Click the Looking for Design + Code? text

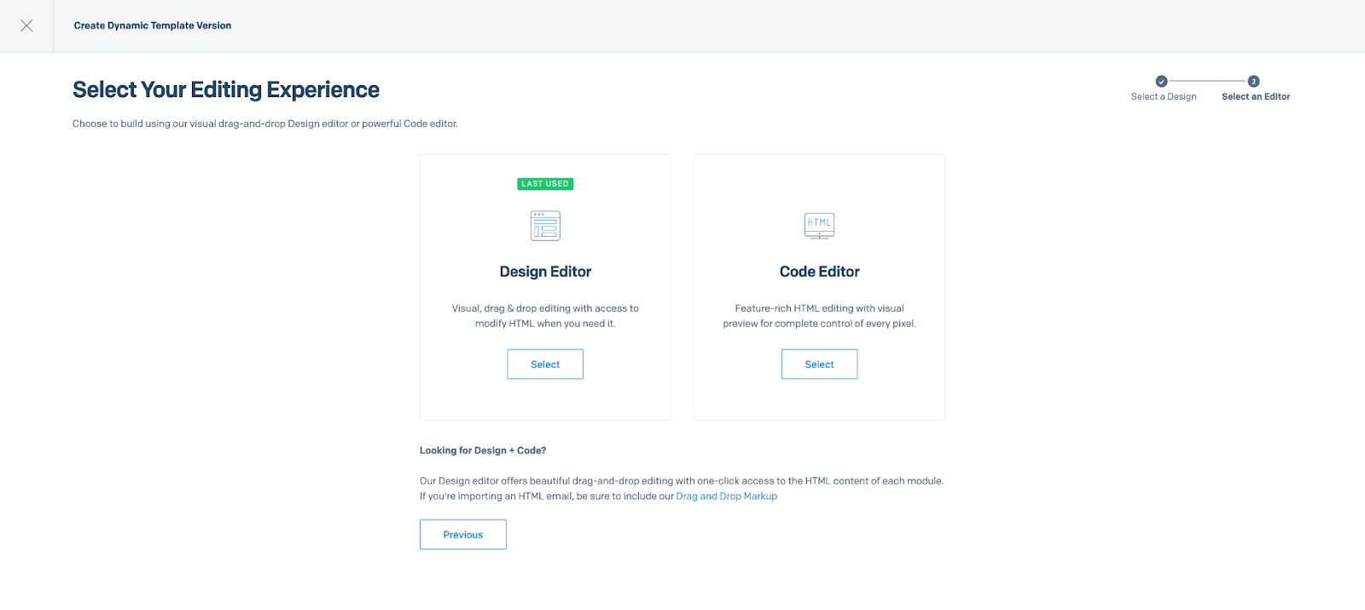click(483, 451)
